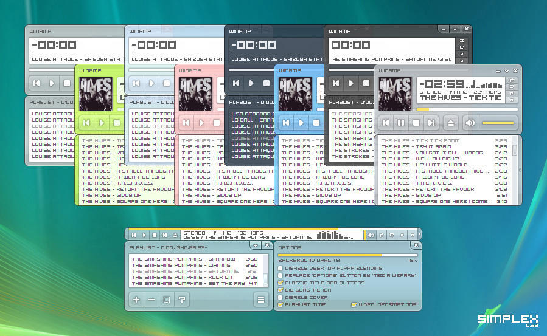This screenshot has height=336, width=547.
Task: Adjust the Background Opacity slider
Action: coord(347,255)
